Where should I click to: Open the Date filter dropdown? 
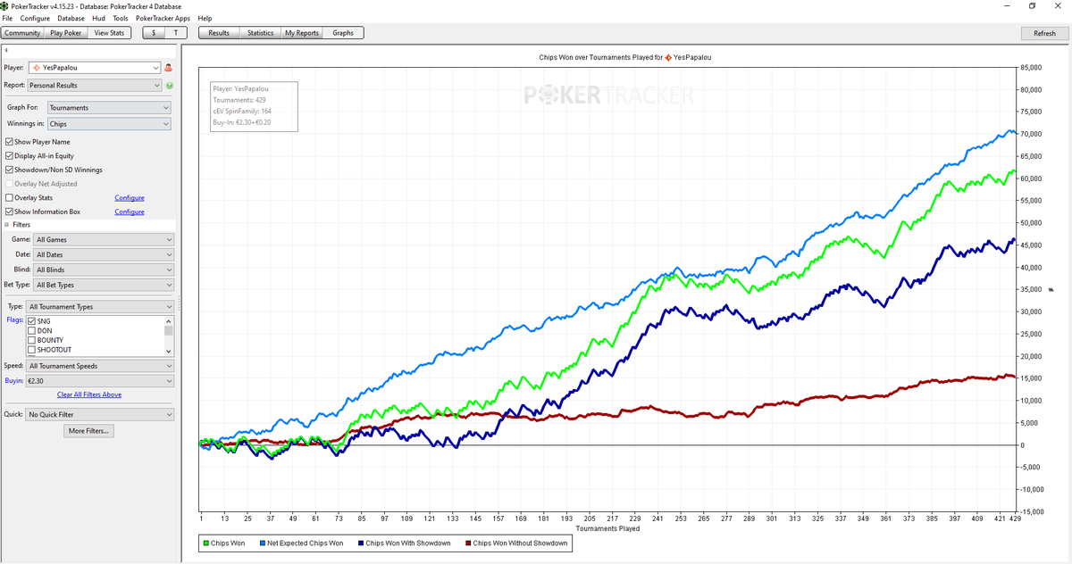104,254
